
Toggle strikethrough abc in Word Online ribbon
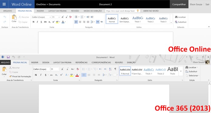click(45, 22)
